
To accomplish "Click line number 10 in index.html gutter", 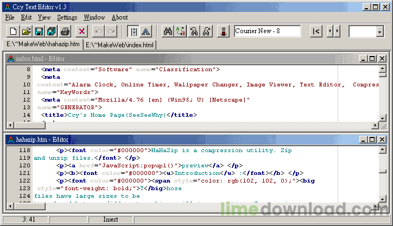I will pos(27,85).
